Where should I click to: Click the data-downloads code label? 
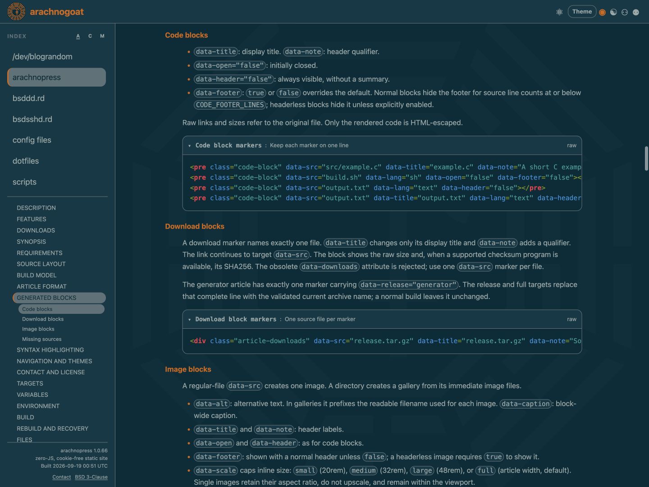click(x=329, y=266)
